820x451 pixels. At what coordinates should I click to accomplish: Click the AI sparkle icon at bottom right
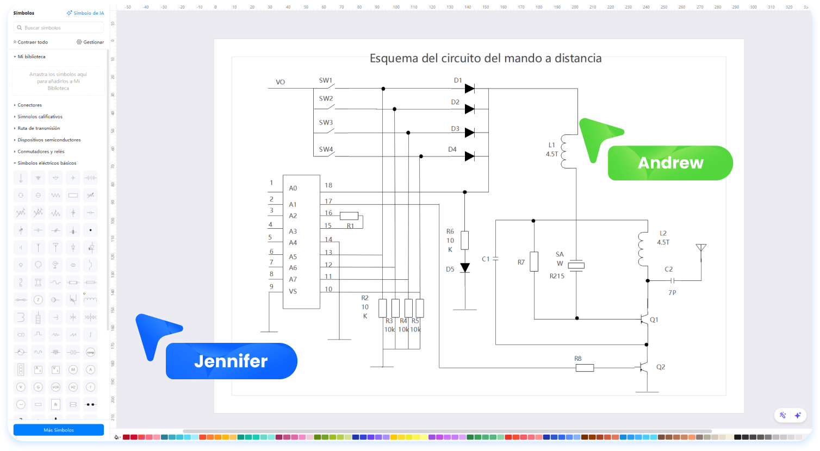pos(798,415)
